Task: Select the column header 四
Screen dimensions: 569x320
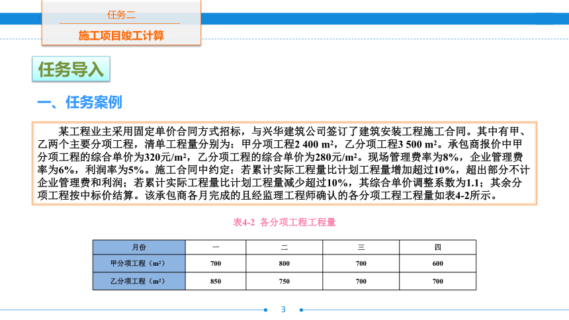Action: pyautogui.click(x=437, y=247)
